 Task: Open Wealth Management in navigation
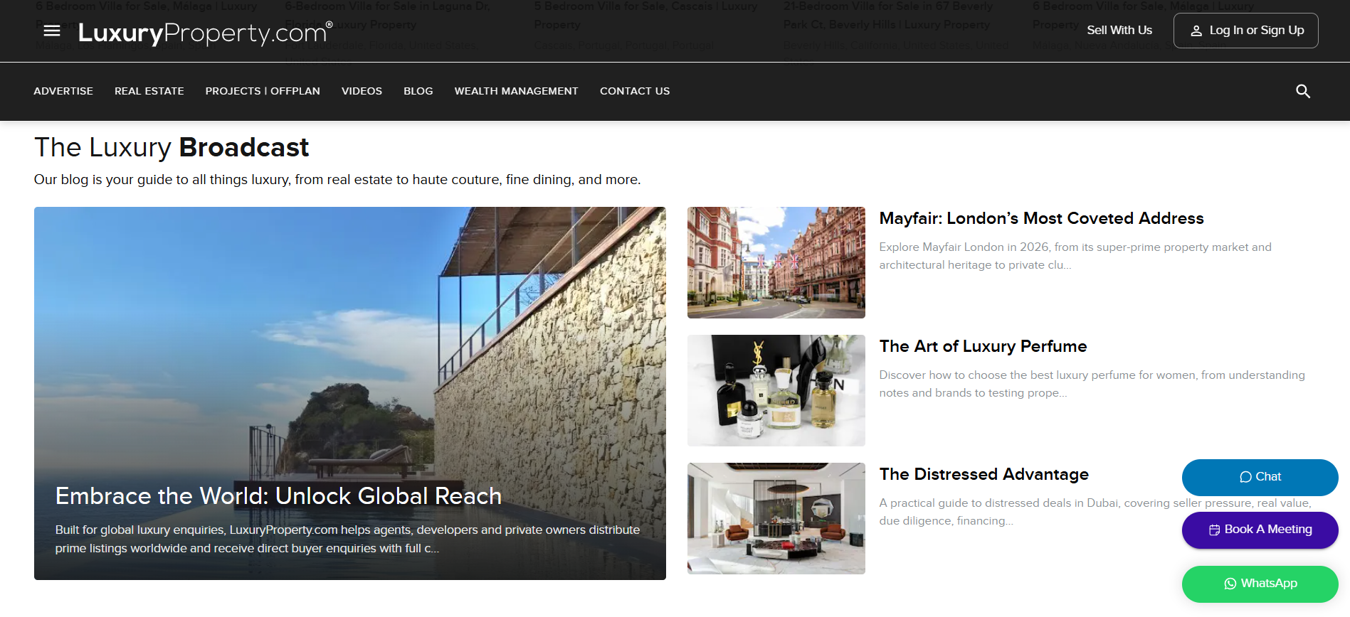coord(516,91)
